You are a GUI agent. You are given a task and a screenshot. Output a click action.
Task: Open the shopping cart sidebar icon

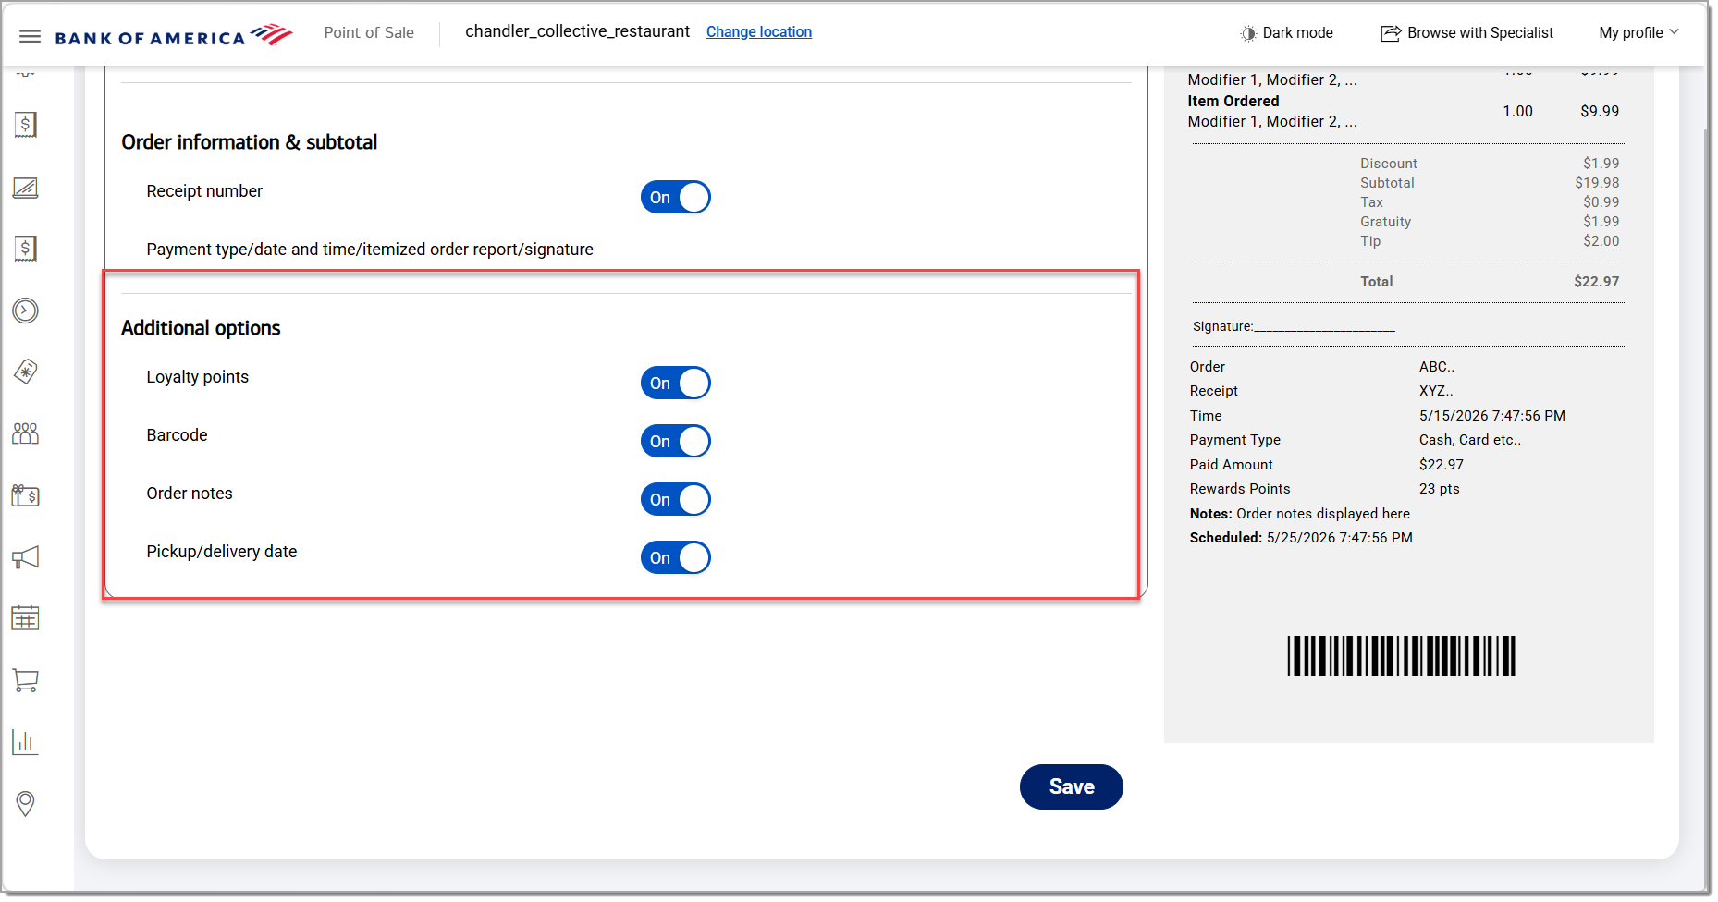pos(26,680)
